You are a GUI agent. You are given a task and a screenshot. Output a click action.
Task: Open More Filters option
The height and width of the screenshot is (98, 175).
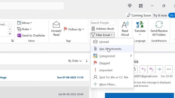point(112,84)
